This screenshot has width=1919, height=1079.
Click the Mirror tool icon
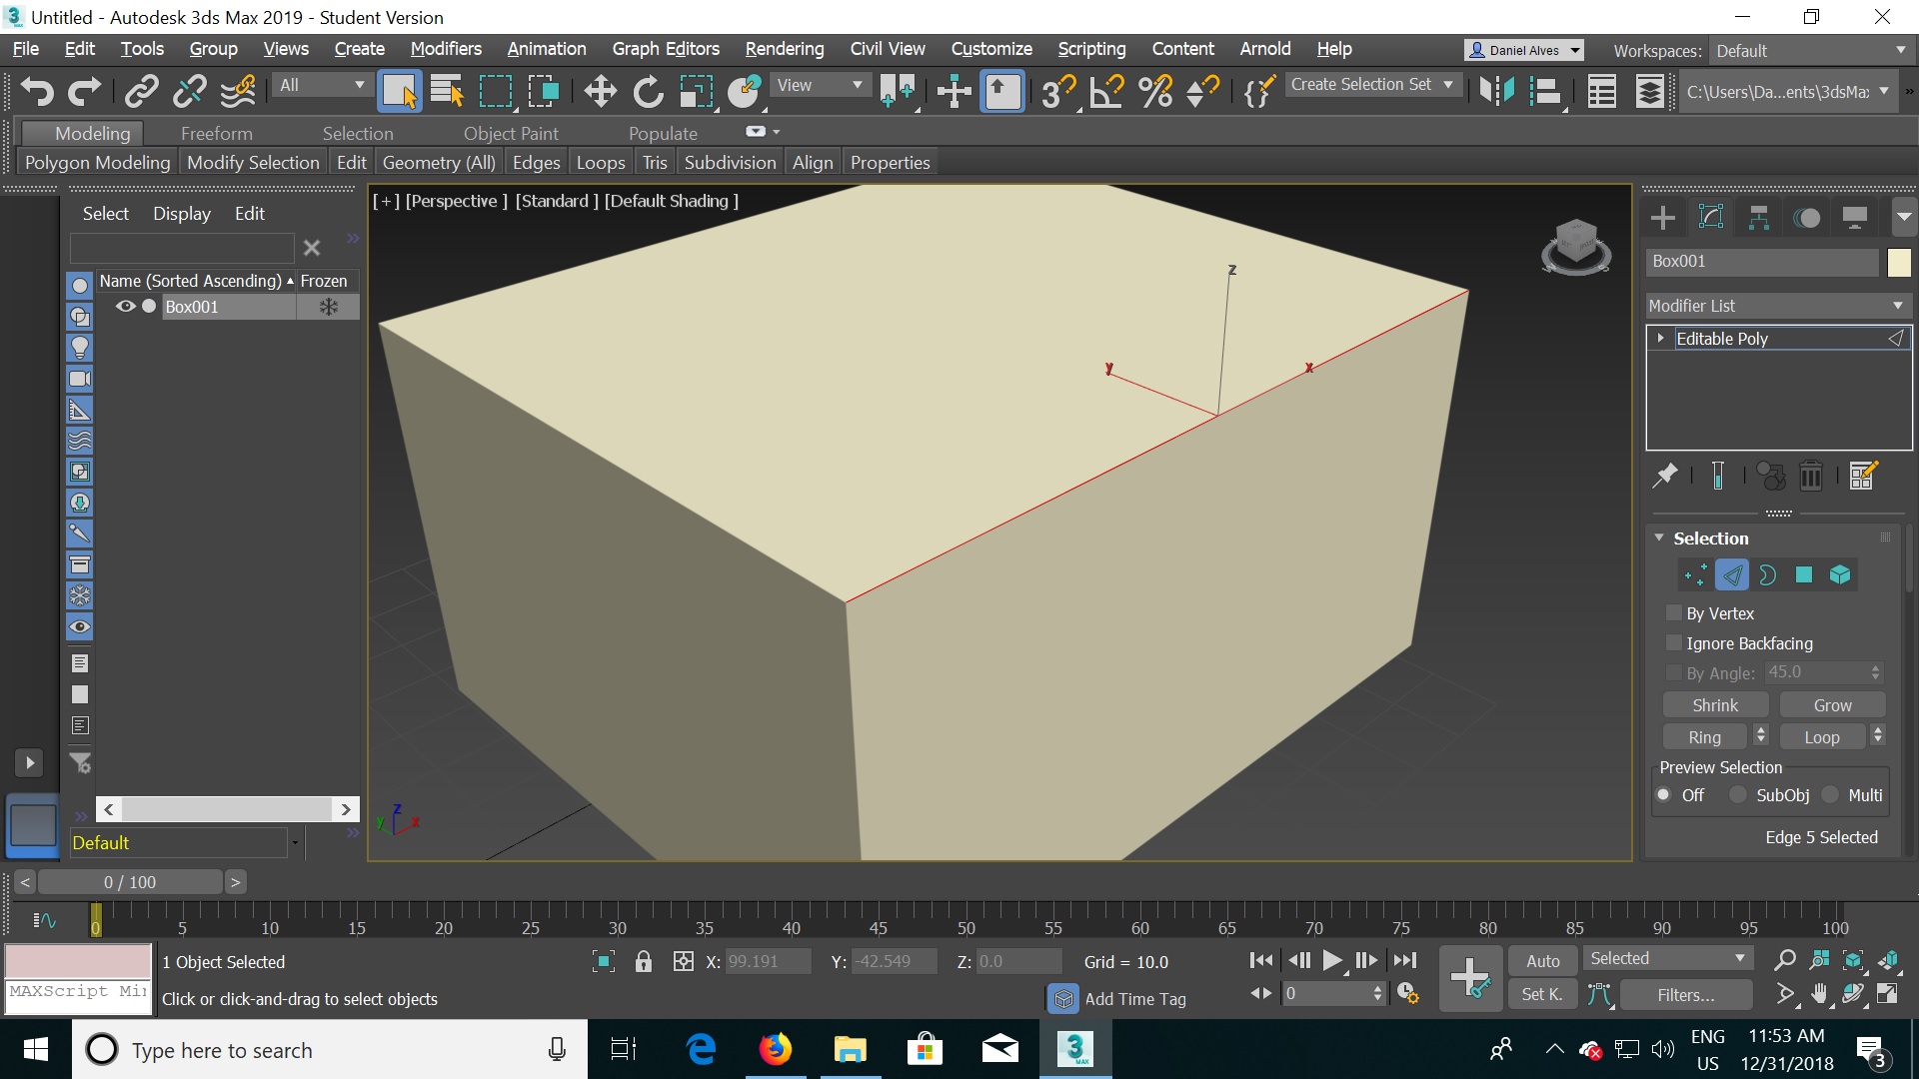[1496, 92]
